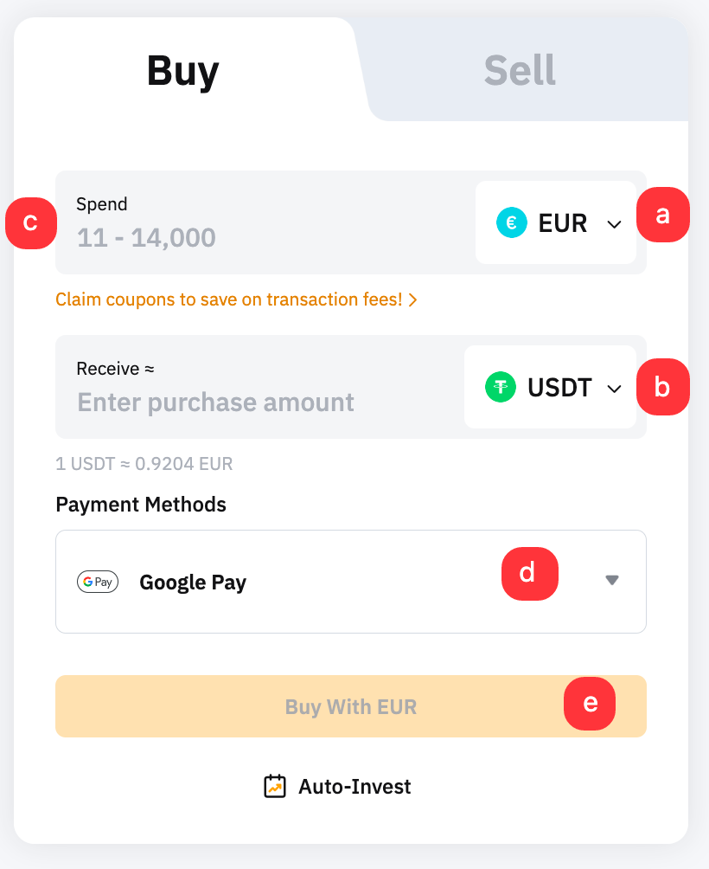Click the red "e" badge marker

(590, 703)
